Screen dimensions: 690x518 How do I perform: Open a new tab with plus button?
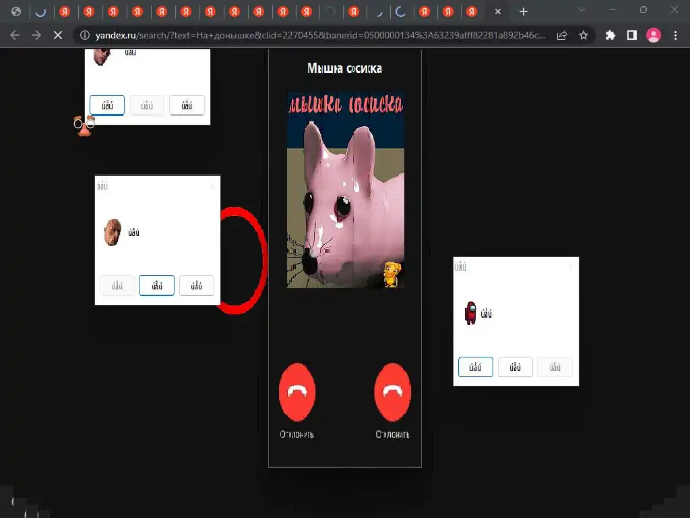point(523,12)
